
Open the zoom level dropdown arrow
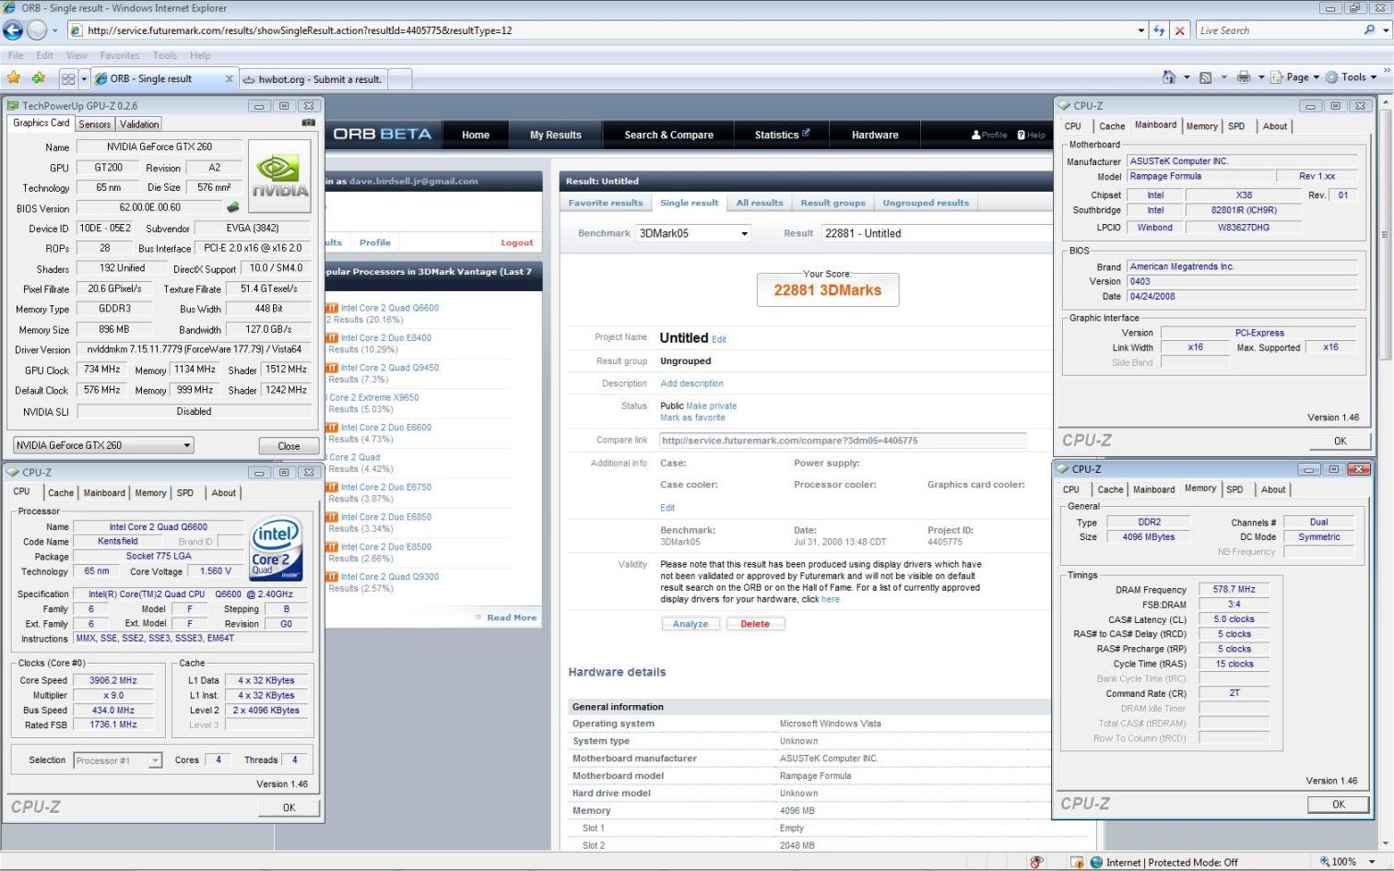click(1372, 862)
